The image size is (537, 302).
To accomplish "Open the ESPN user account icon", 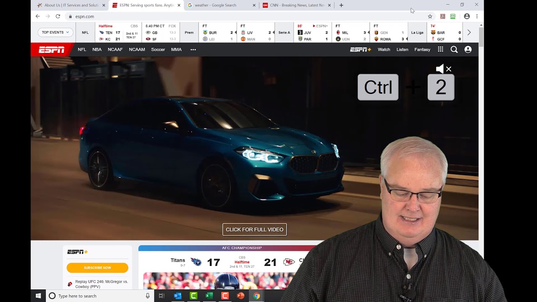I will 468,49.
